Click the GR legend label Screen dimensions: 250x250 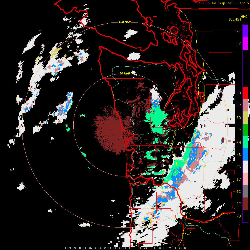(x=238, y=105)
